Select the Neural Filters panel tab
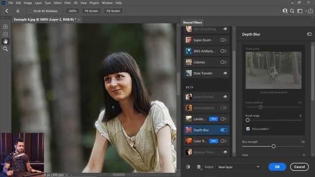This screenshot has height=177, width=315. (x=192, y=23)
